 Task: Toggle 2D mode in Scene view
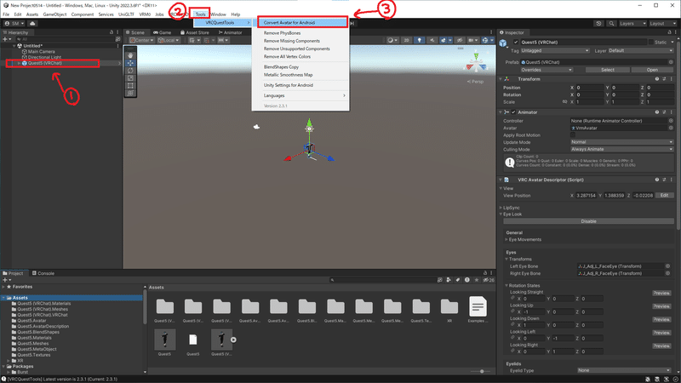pyautogui.click(x=407, y=40)
